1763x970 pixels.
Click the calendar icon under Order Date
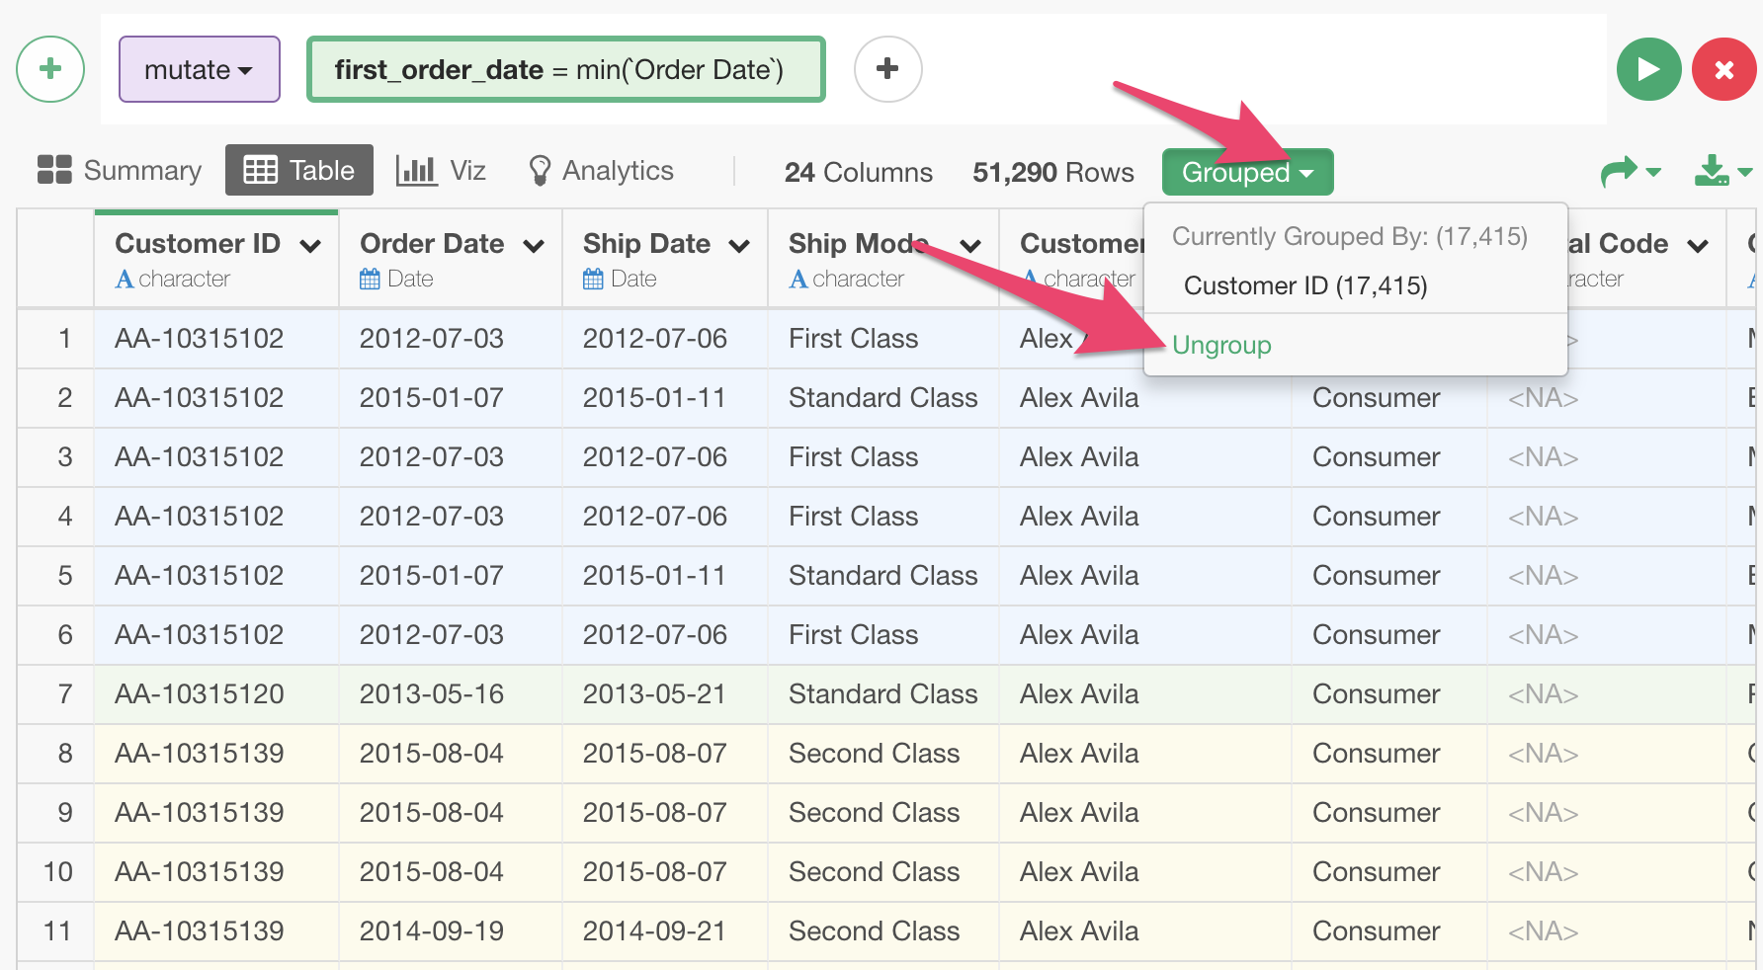(x=370, y=280)
